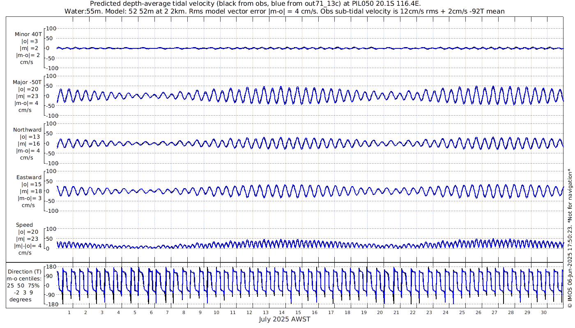Click the '-2 3 9' centile values
The image size is (575, 328).
pos(24,292)
